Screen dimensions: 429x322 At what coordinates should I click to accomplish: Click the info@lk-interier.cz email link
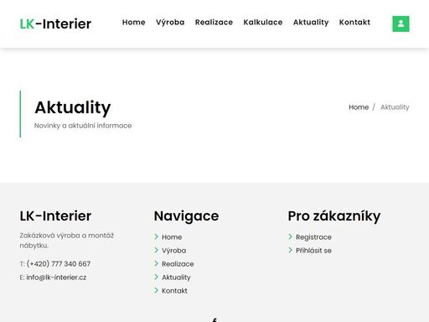click(x=56, y=278)
